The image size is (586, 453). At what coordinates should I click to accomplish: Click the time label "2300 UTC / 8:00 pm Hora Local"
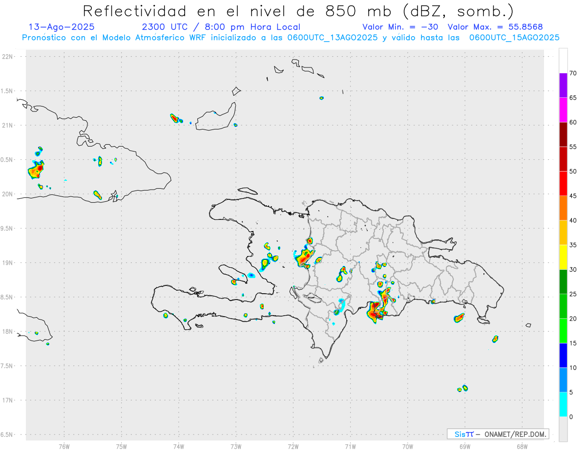pyautogui.click(x=221, y=27)
